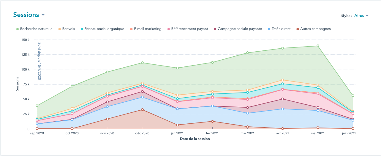This screenshot has width=381, height=156.
Task: Hide Réseau social organique legend series
Action: click(x=102, y=29)
